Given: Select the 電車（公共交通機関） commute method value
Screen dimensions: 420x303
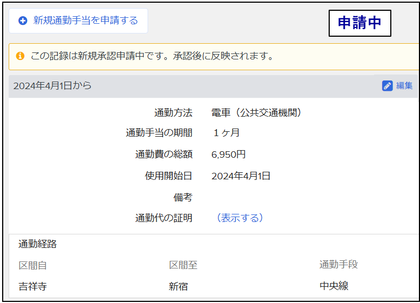Looking at the screenshot, I should (x=256, y=113).
